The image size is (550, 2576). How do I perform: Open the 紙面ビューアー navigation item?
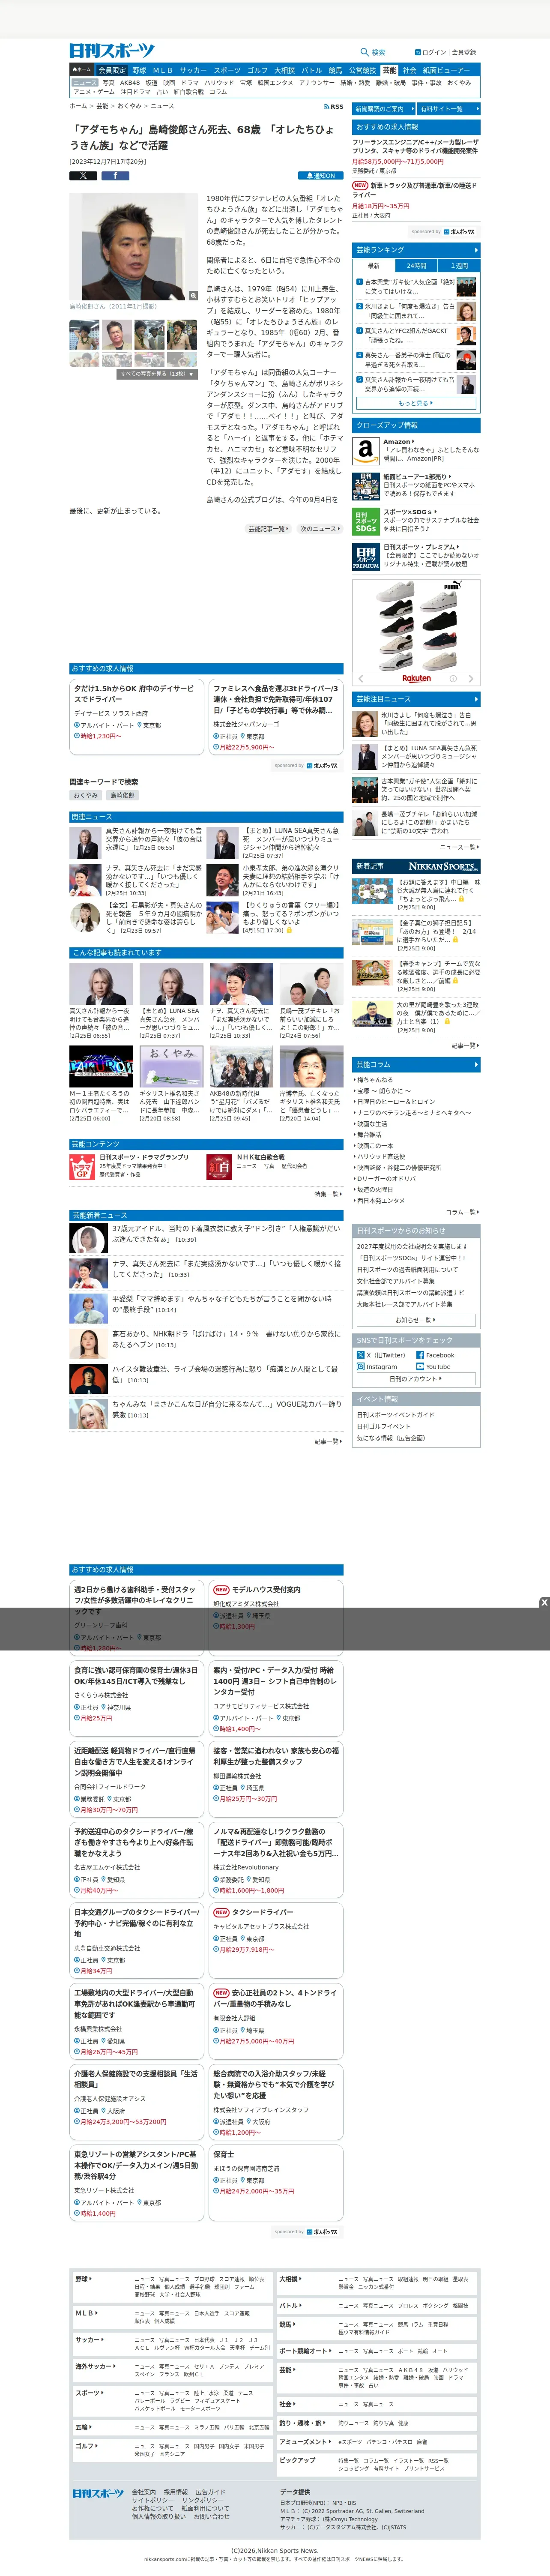pos(446,70)
